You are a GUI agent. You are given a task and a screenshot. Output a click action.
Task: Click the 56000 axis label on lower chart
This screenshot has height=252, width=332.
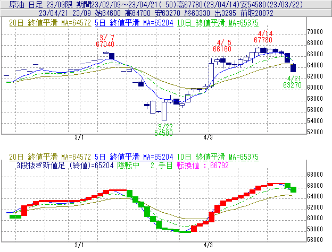315,240
